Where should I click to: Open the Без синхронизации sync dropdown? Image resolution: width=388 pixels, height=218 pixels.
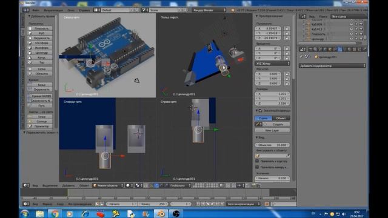point(244,204)
